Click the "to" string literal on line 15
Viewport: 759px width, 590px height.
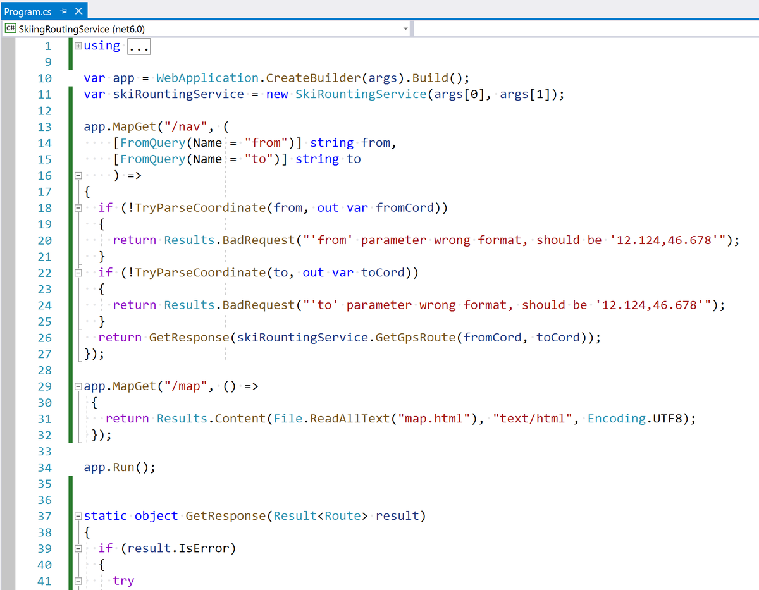259,159
